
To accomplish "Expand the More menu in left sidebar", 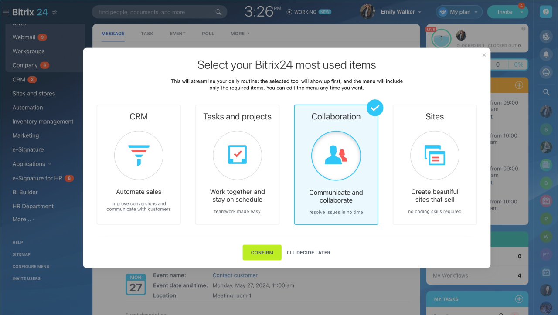I will click(x=24, y=219).
